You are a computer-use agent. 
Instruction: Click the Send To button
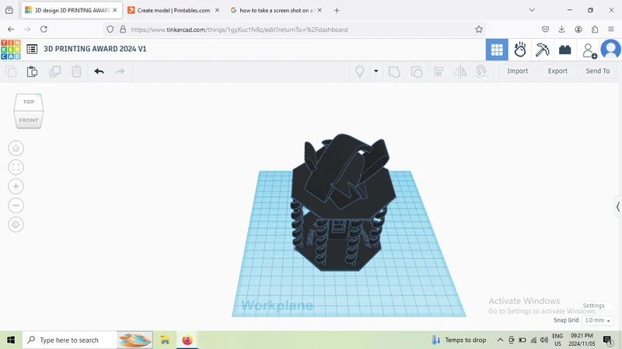pyautogui.click(x=597, y=71)
